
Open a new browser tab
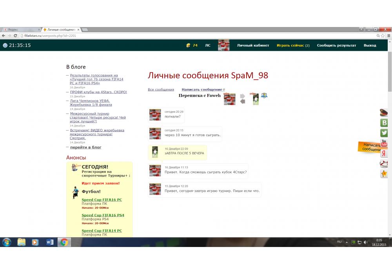85,29
